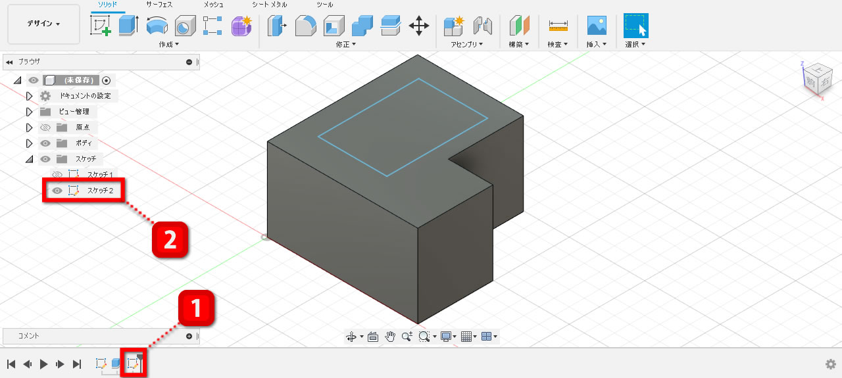Screen dimensions: 842x378
Task: Click the Select tool icon
Action: click(x=635, y=26)
